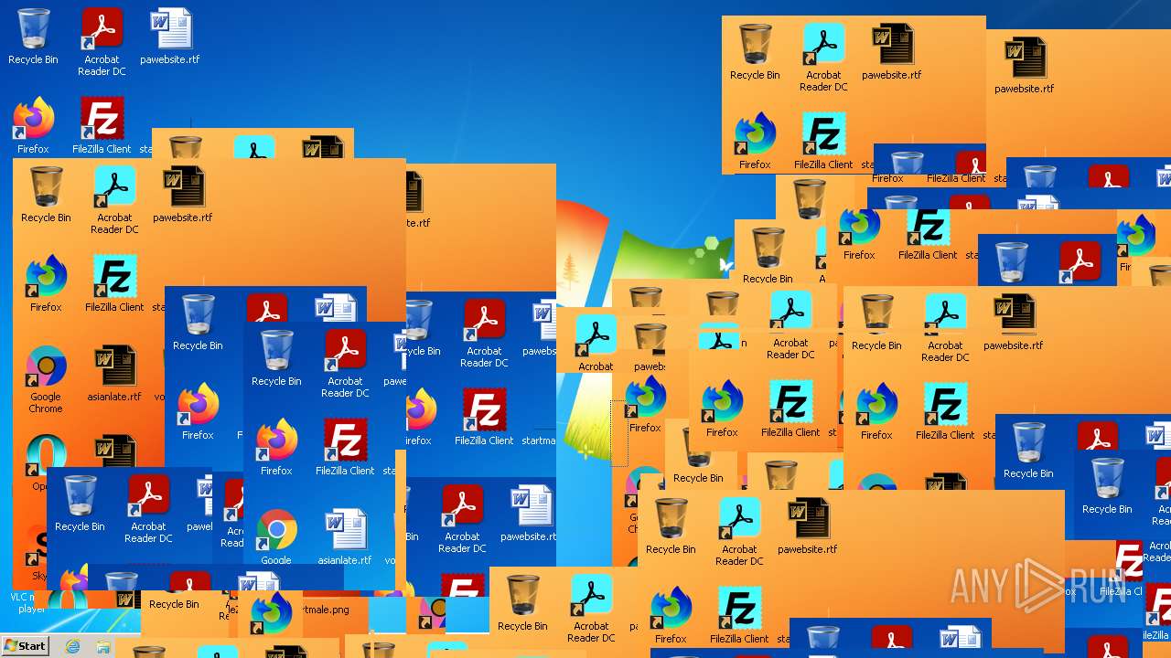Select the pawebsite.rtf in the large left orange tile

[183, 195]
